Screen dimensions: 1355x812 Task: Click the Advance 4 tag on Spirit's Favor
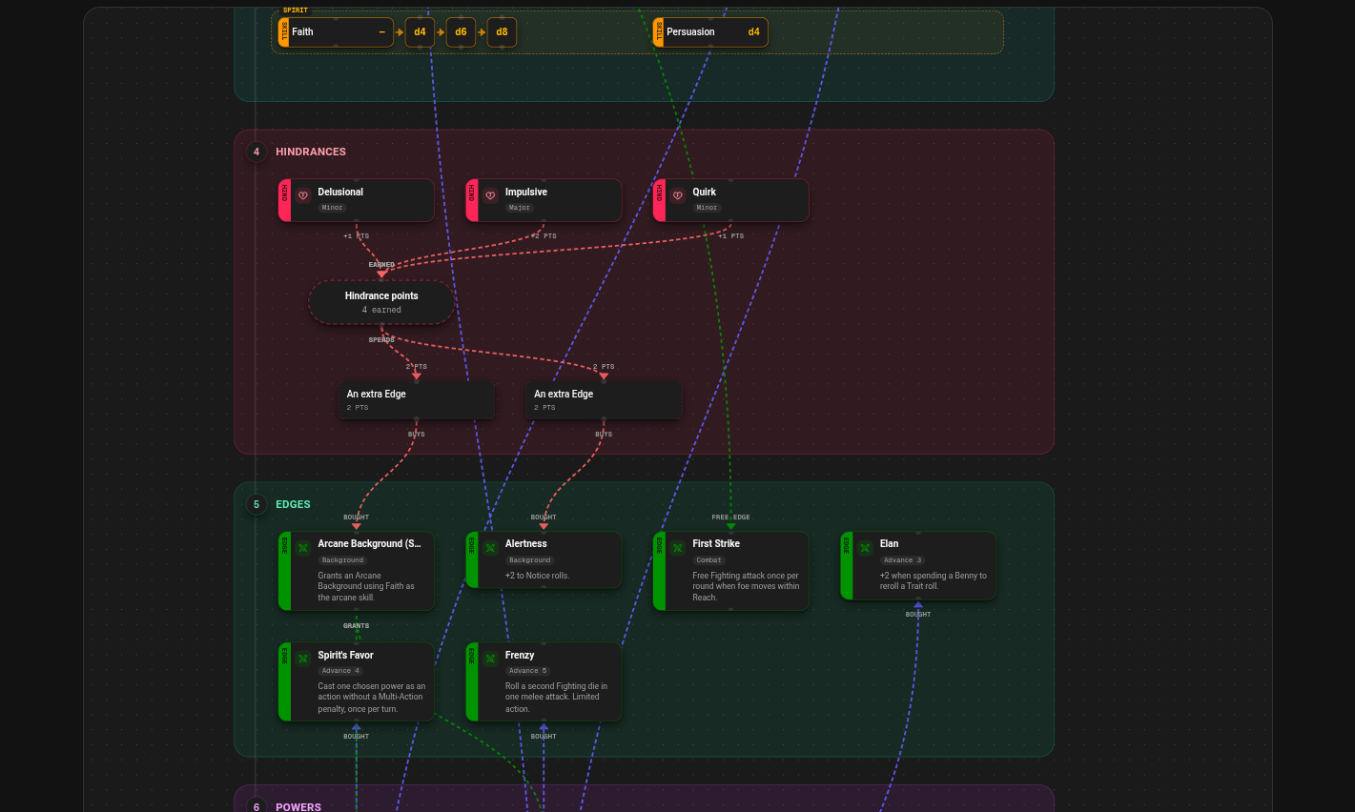pyautogui.click(x=340, y=671)
